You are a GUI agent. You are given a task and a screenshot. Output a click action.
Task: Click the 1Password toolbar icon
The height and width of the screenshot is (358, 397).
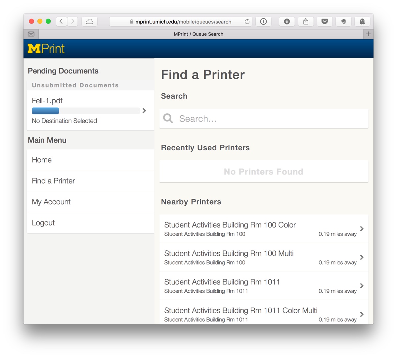tap(263, 22)
